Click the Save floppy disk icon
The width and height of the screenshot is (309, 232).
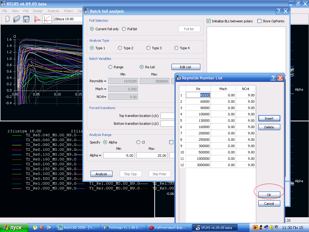(x=26, y=19)
